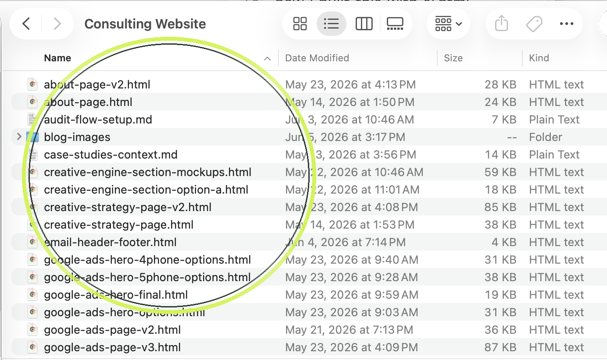Click Chrome icon of email-header-footer.html
The image size is (607, 360).
[x=32, y=242]
